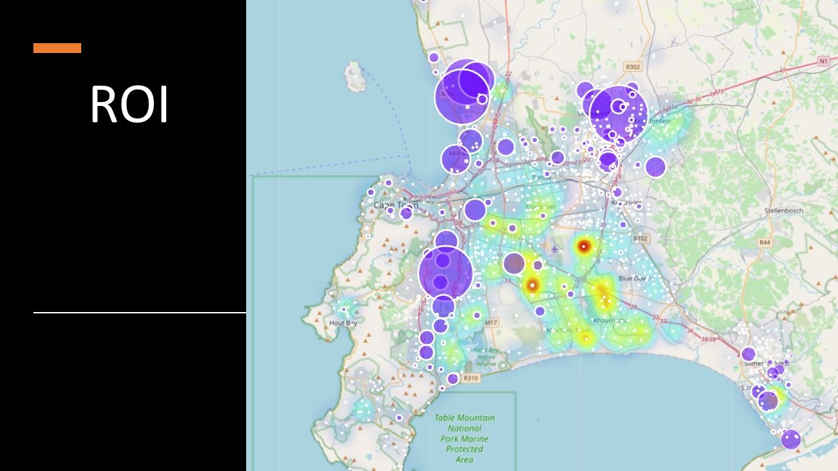This screenshot has width=838, height=471.
Task: Click the R44 road shield
Action: [764, 242]
